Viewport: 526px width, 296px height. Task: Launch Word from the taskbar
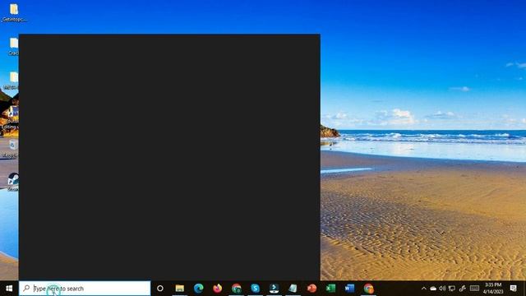pos(349,289)
